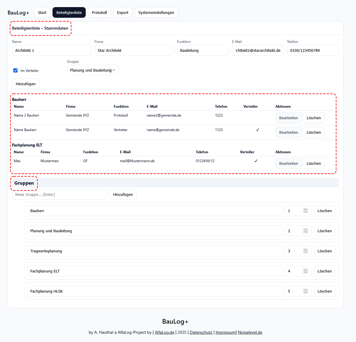The width and height of the screenshot is (356, 342).
Task: Delete the Name Bauherr row
Action: tap(314, 132)
